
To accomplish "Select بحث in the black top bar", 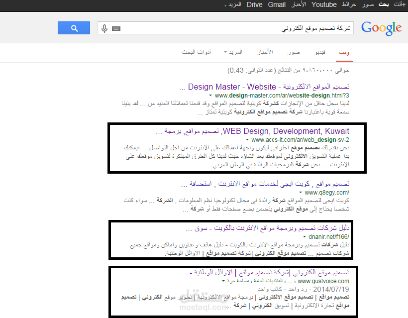I will (384, 4).
